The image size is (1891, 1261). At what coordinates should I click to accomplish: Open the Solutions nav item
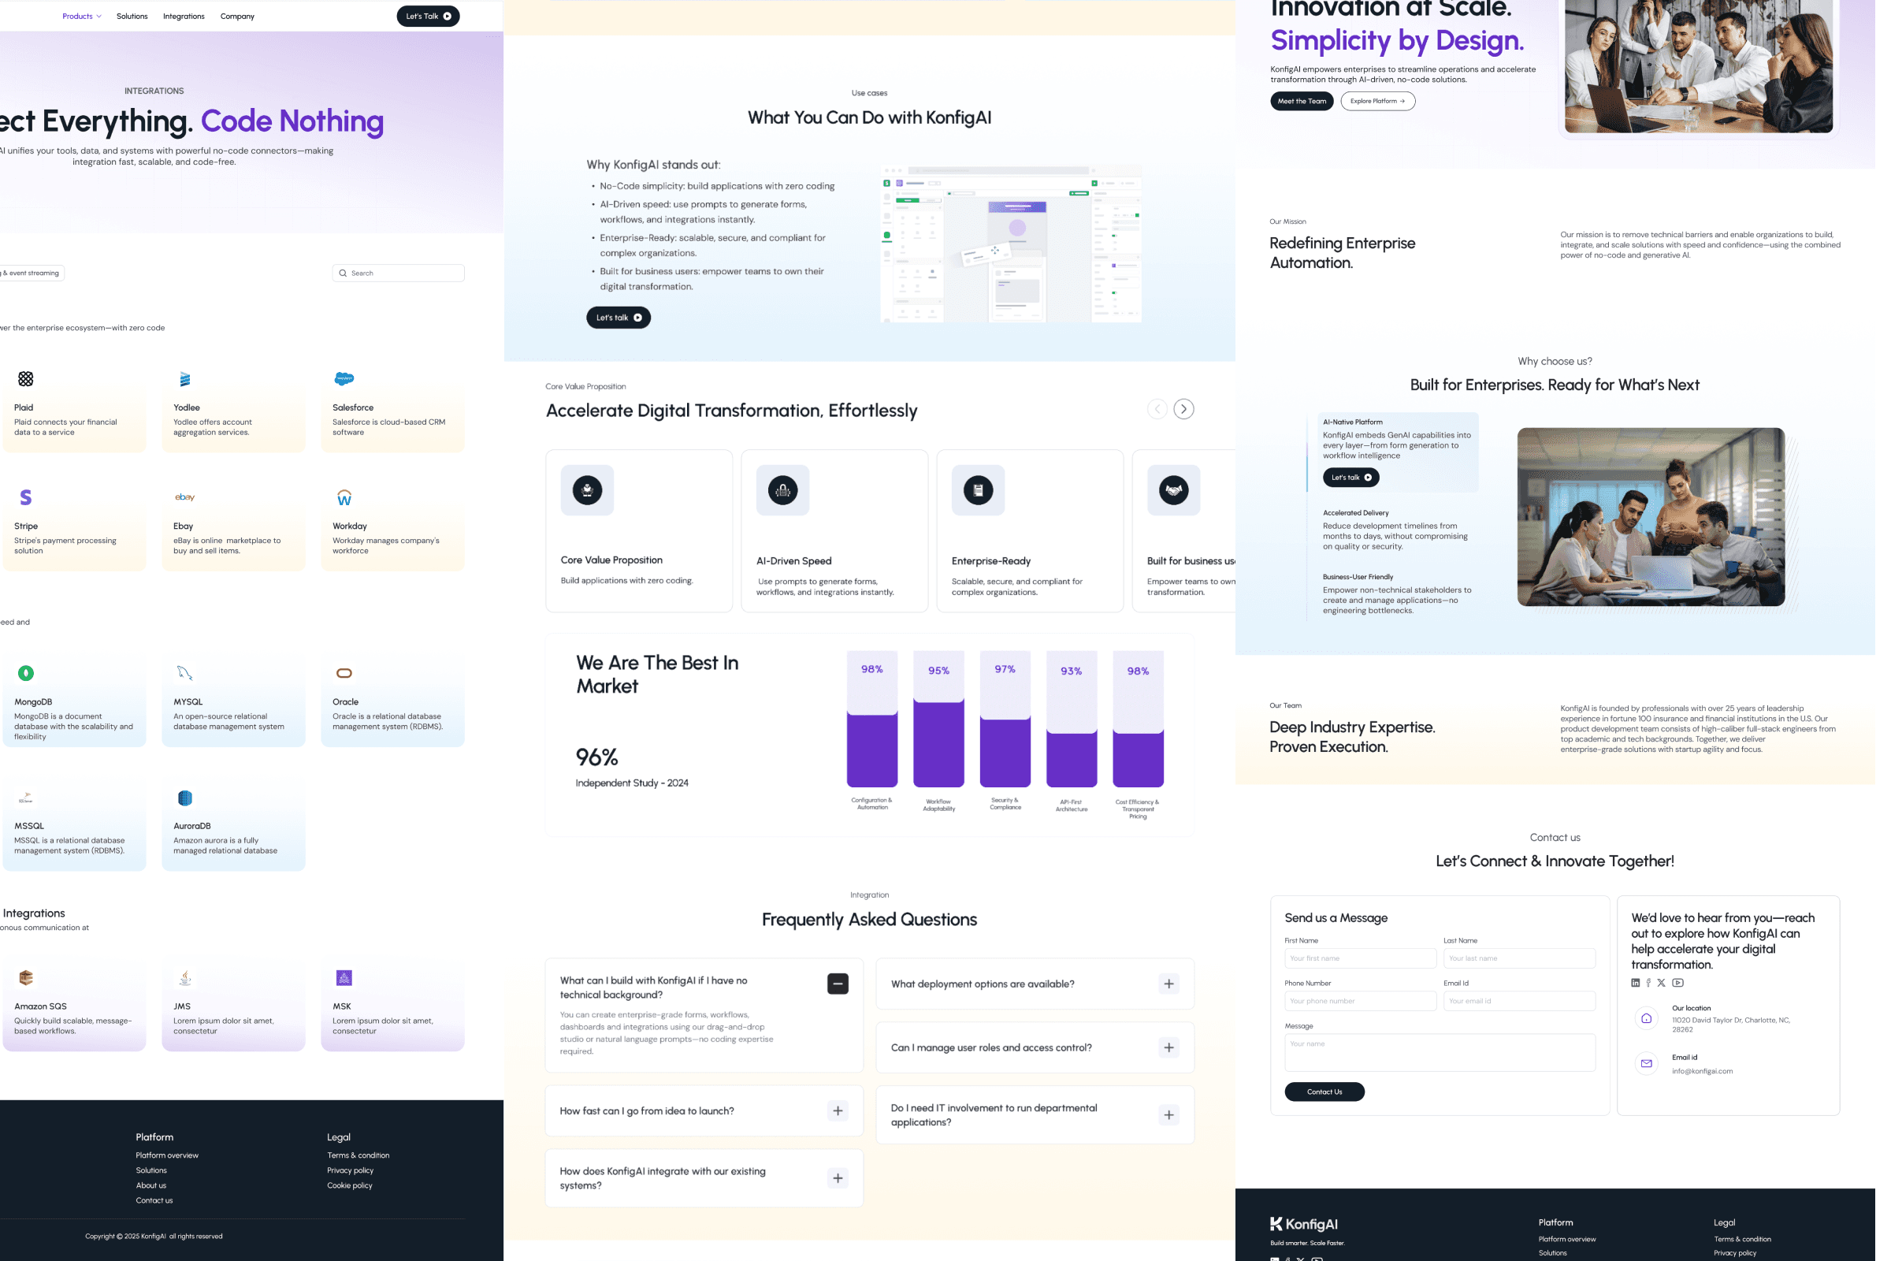click(132, 16)
